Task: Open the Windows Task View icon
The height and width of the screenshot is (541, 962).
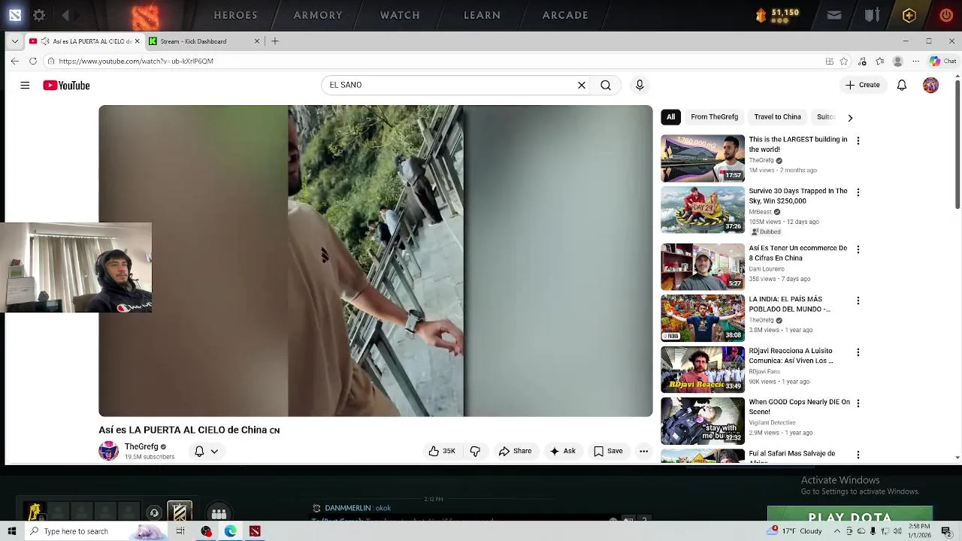Action: coord(180,531)
